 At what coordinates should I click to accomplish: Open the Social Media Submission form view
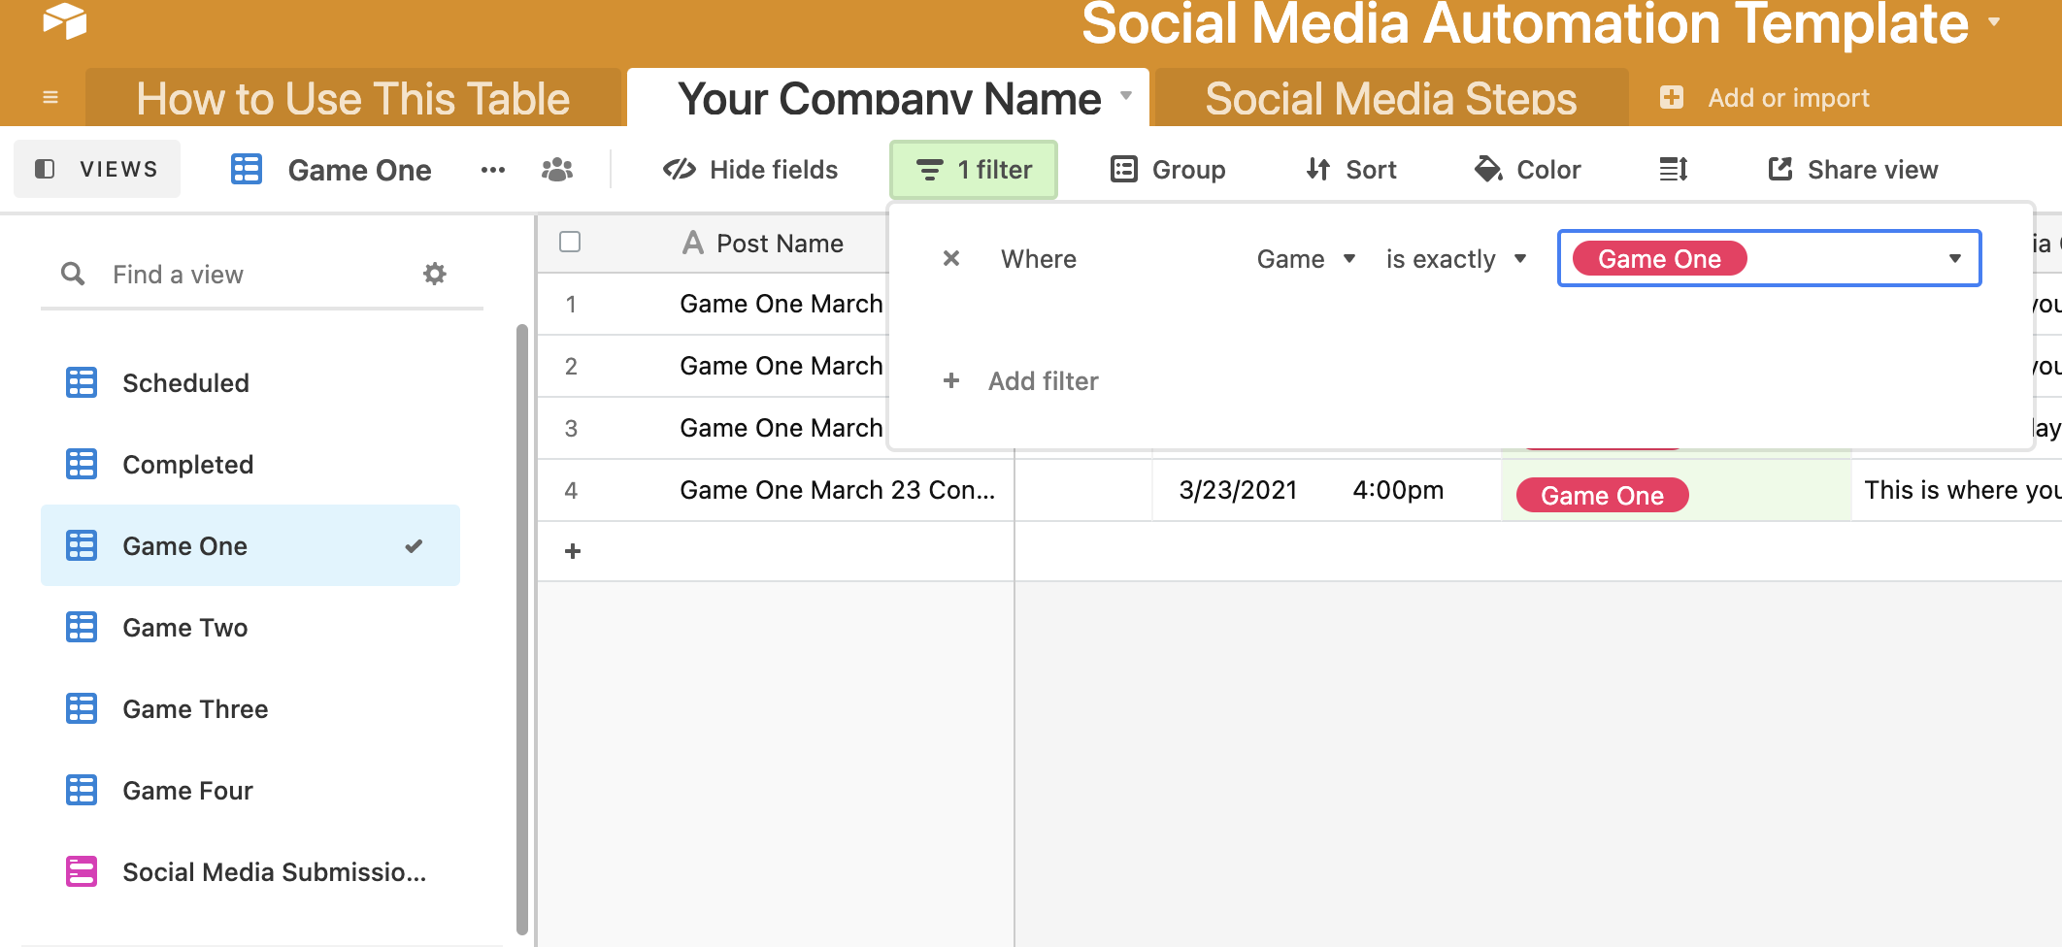250,871
